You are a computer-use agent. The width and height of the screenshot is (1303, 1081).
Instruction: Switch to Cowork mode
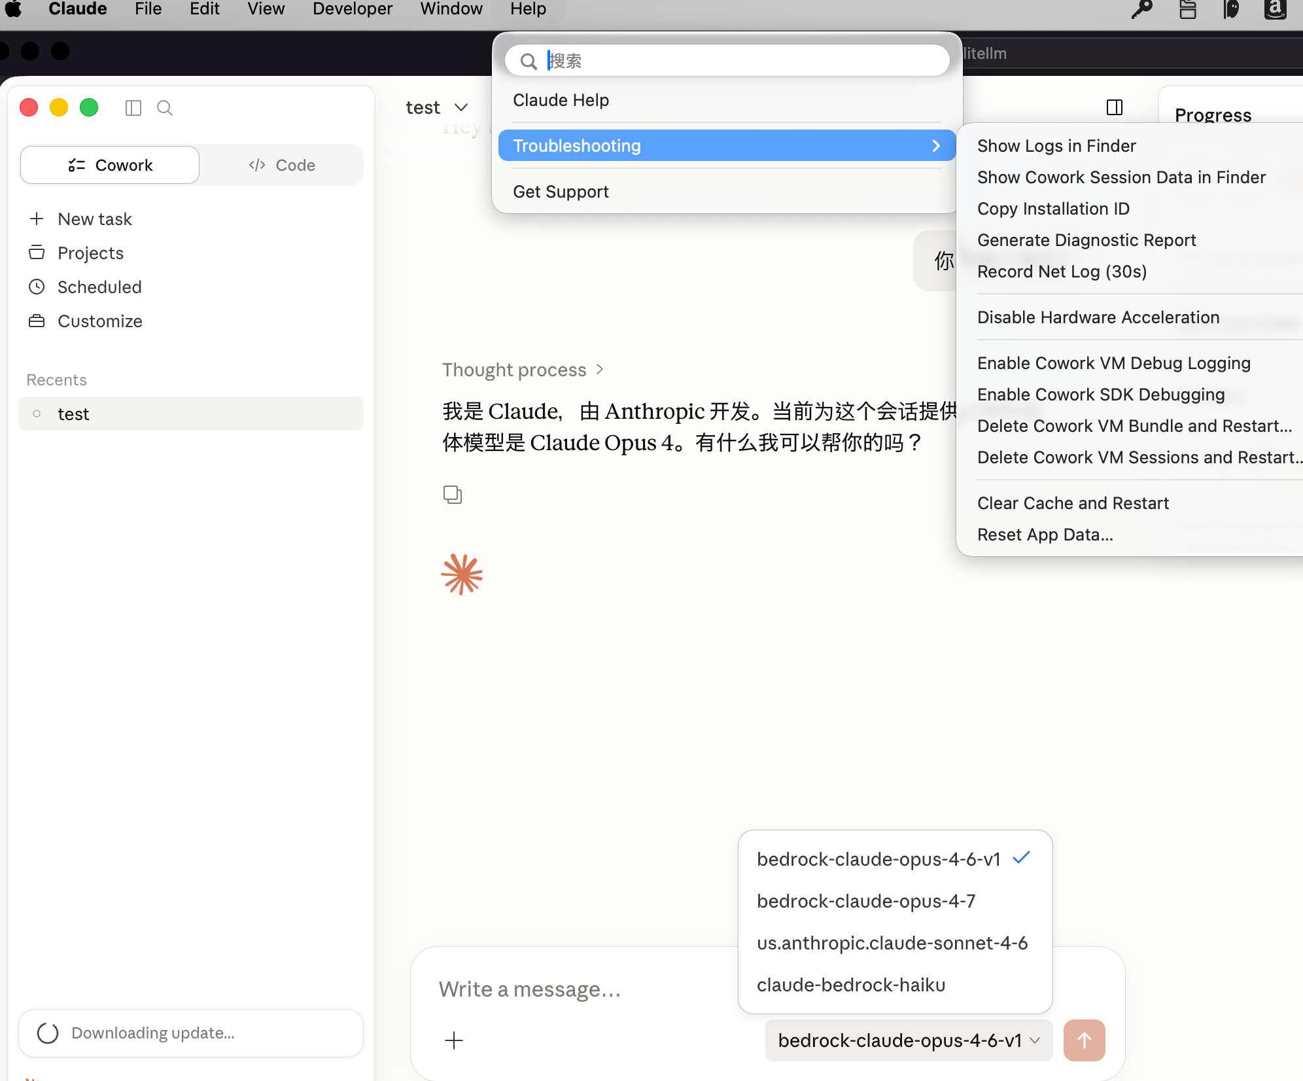point(110,165)
